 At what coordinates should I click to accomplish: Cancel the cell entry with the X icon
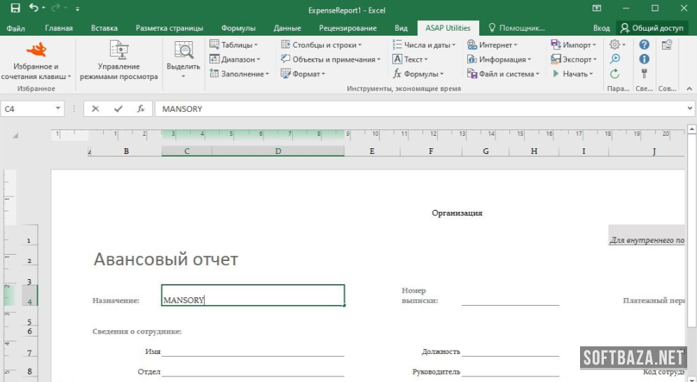click(95, 109)
